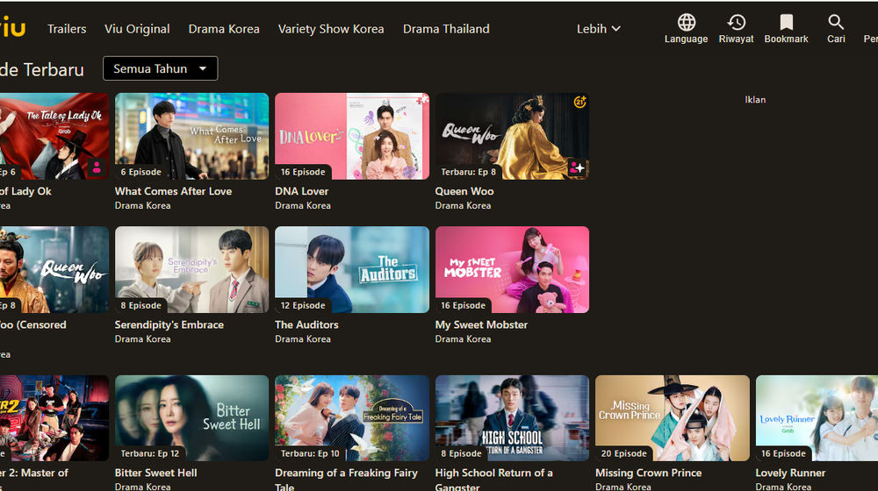Go to Trailers menu

67,29
